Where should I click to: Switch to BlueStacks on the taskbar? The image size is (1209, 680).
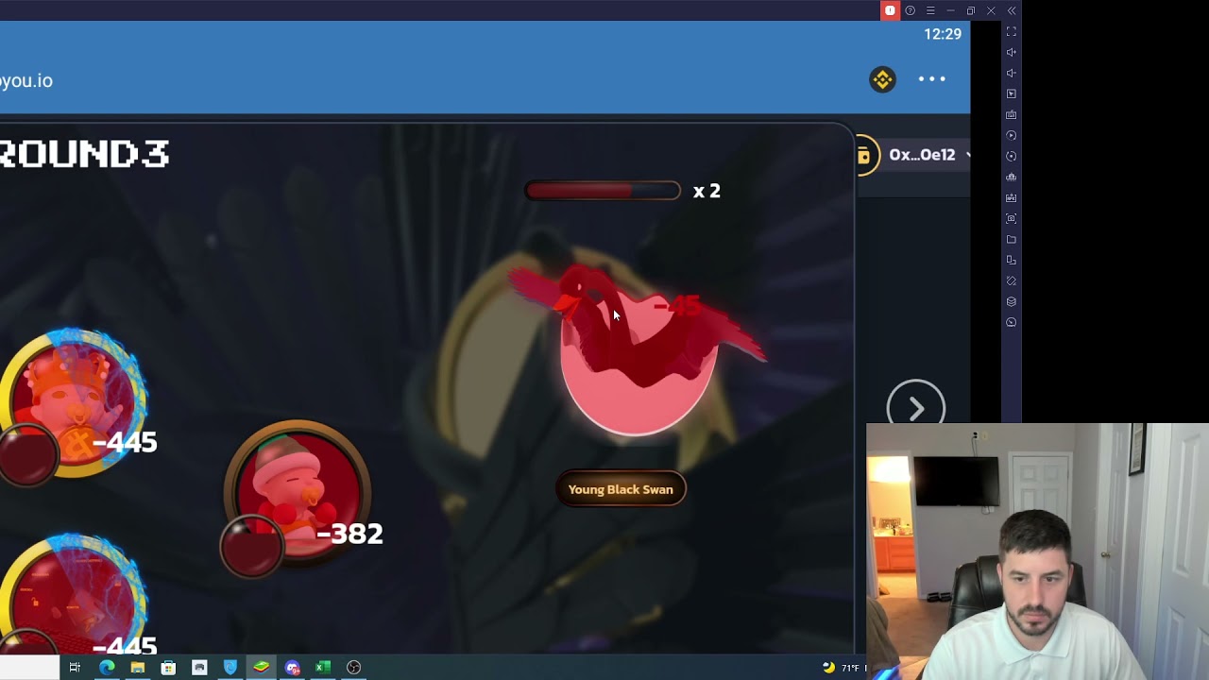tap(261, 668)
